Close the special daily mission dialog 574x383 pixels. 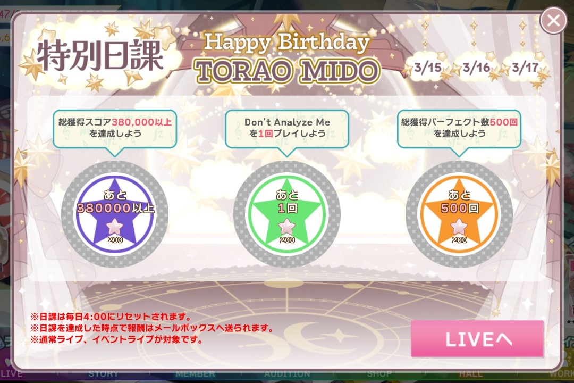pos(553,21)
